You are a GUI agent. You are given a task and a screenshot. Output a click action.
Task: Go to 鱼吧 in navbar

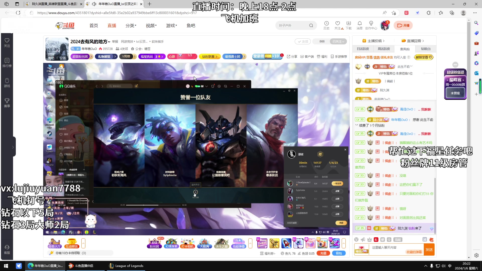coord(191,26)
